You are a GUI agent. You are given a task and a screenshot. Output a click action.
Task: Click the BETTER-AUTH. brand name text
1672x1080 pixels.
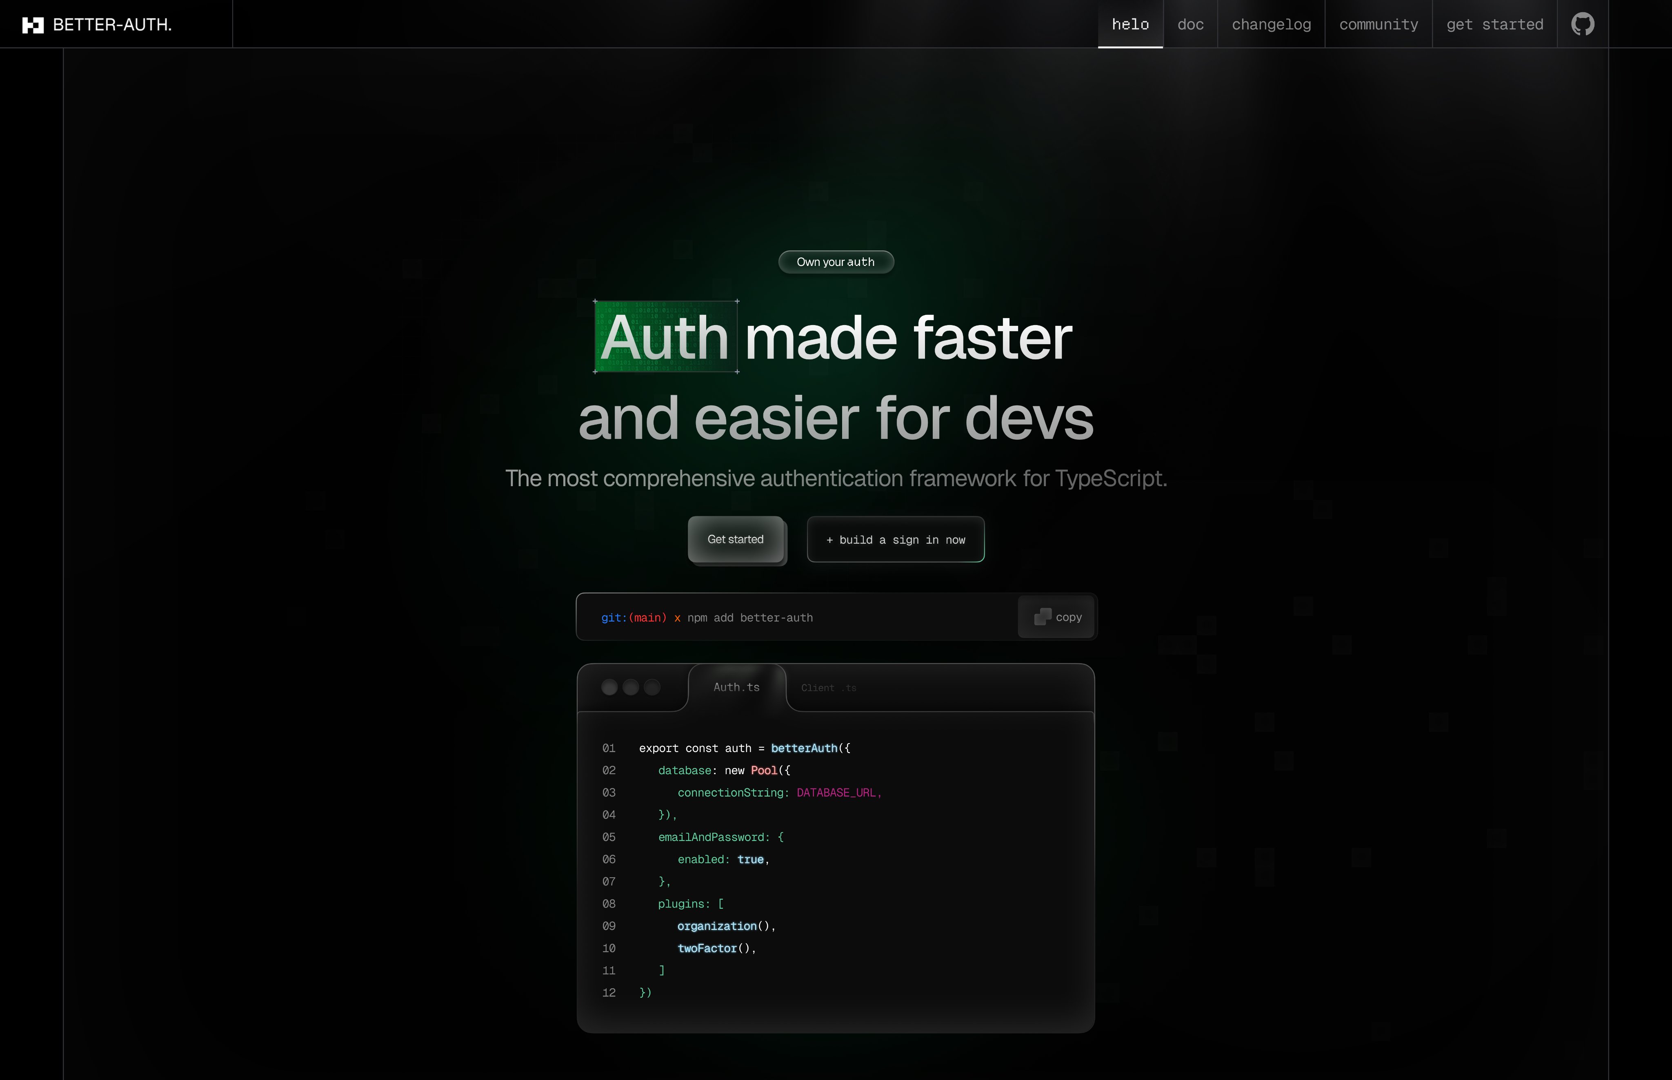point(112,25)
